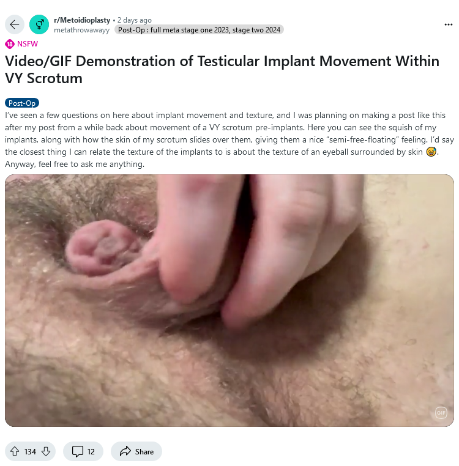Open the r/Metoidioplasty community avatar icon
Screen dimensions: 459x466
pyautogui.click(x=39, y=24)
